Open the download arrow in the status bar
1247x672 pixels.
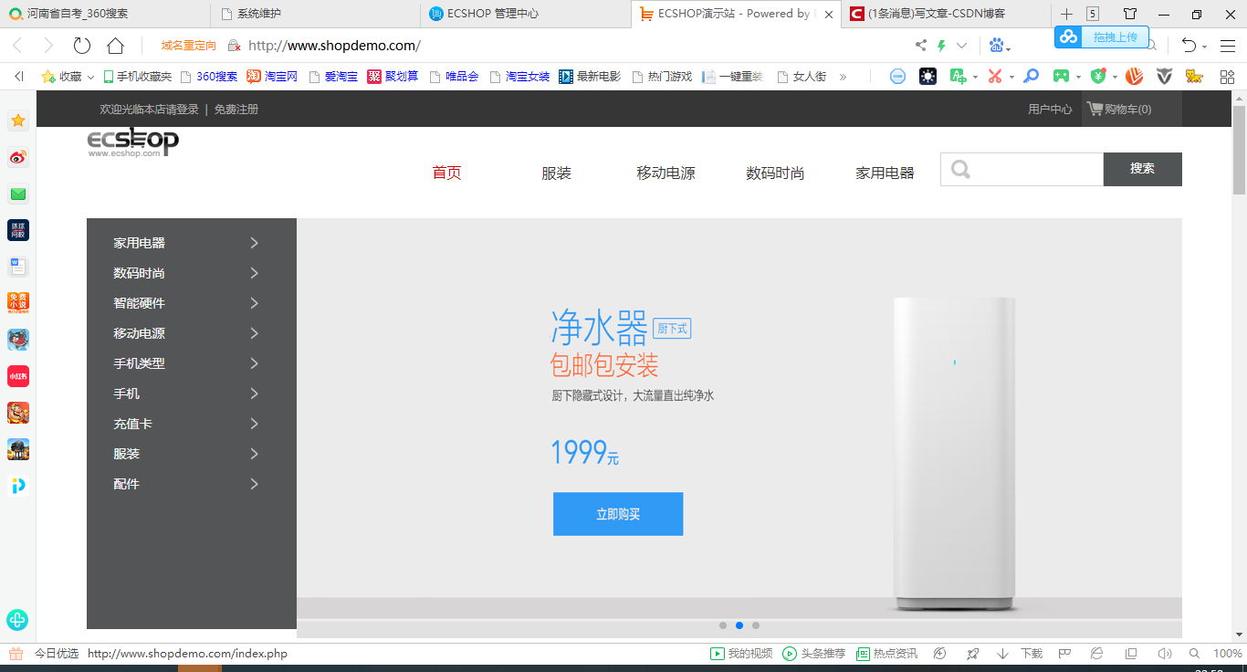tap(1001, 654)
